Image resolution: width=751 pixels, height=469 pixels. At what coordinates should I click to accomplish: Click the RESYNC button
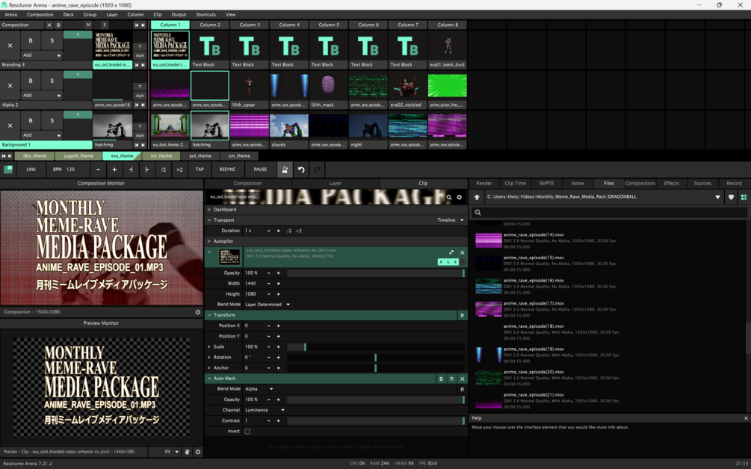[x=227, y=170]
